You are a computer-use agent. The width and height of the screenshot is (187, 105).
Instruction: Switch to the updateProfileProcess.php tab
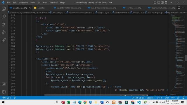[x=69, y=8]
